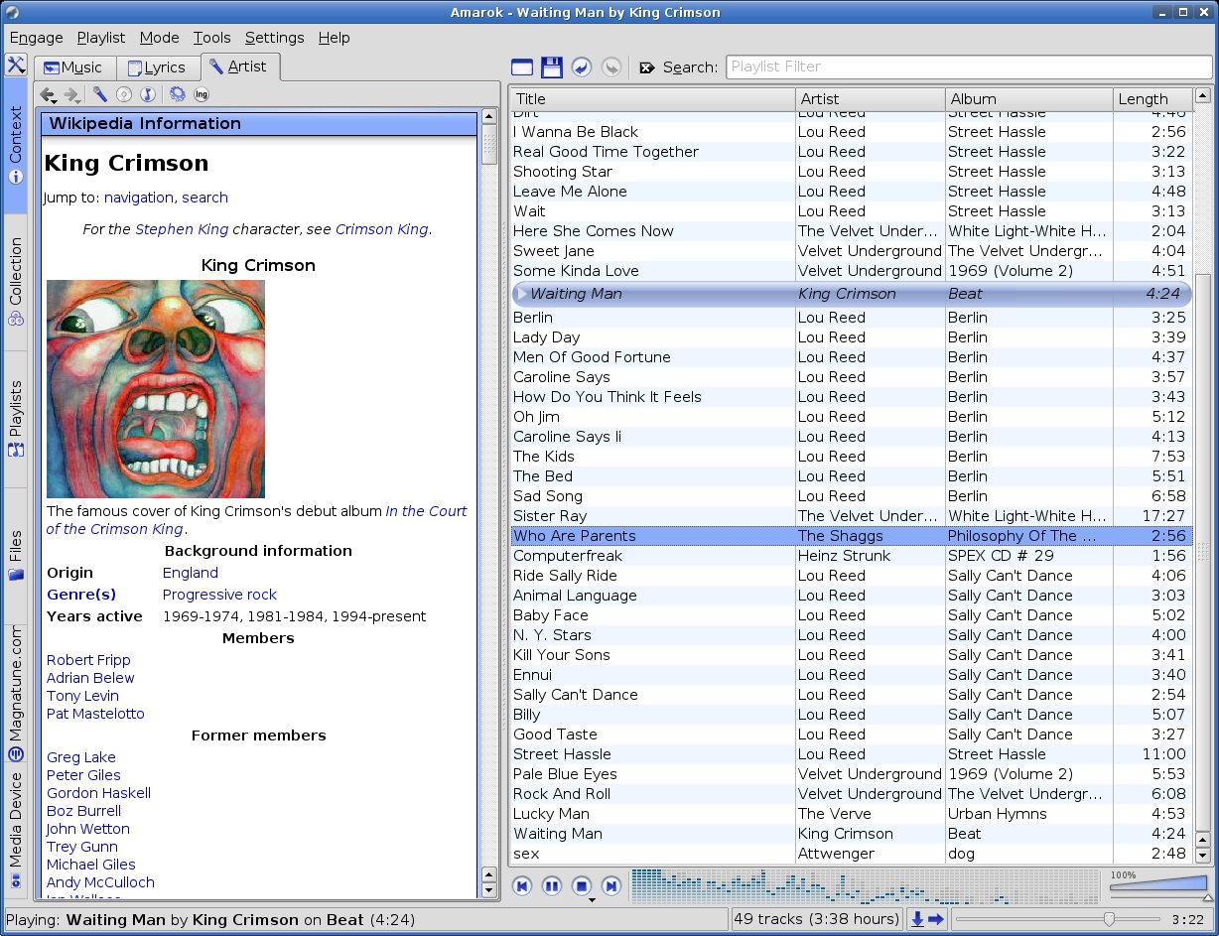
Task: Adjust the volume slider at 100%
Action: coord(1158,884)
